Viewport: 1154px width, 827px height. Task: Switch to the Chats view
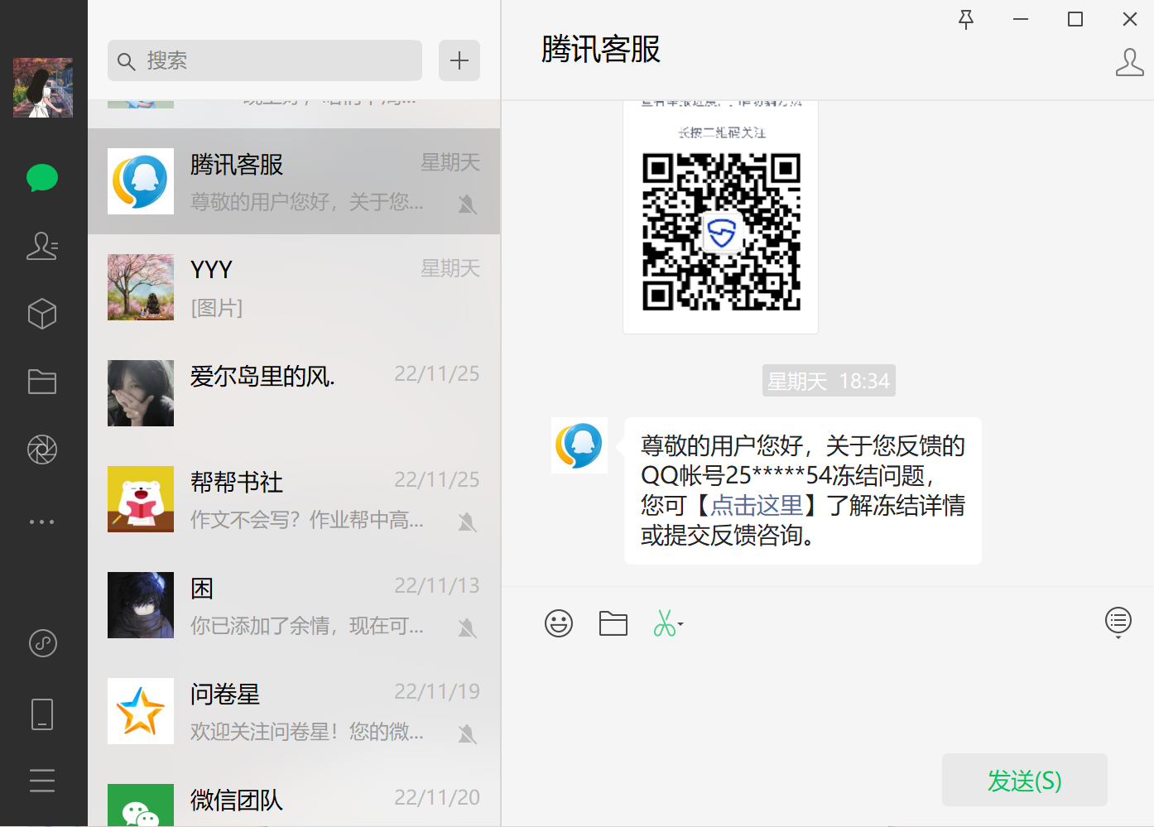[42, 177]
